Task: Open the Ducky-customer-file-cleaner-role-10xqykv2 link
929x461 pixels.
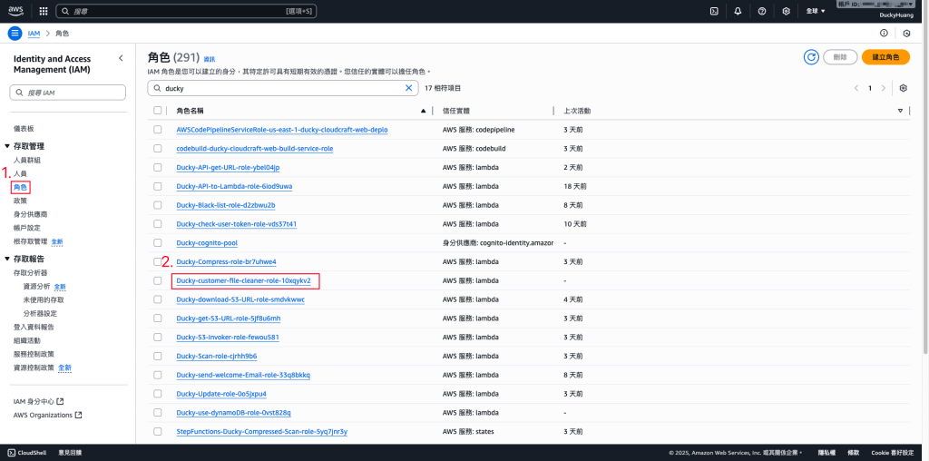Action: click(243, 280)
